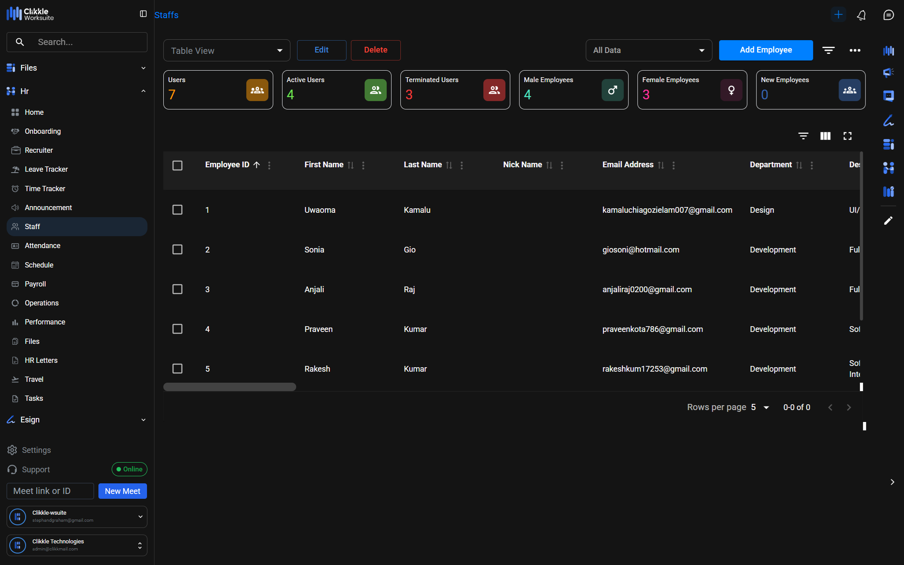Screen dimensions: 904x565
Task: Collapse the sidebar panel toggle icon
Action: coord(143,14)
